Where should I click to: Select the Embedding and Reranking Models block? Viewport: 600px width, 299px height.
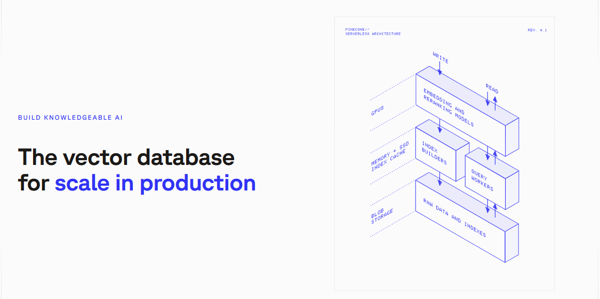pyautogui.click(x=453, y=106)
